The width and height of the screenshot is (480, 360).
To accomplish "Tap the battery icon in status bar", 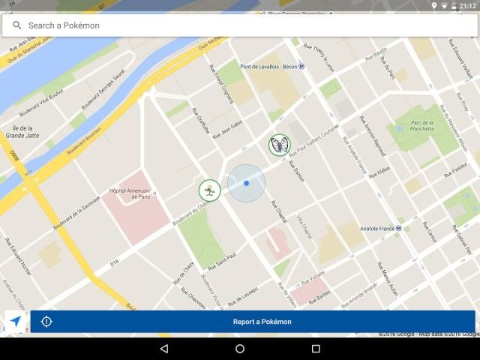I will 454,5.
